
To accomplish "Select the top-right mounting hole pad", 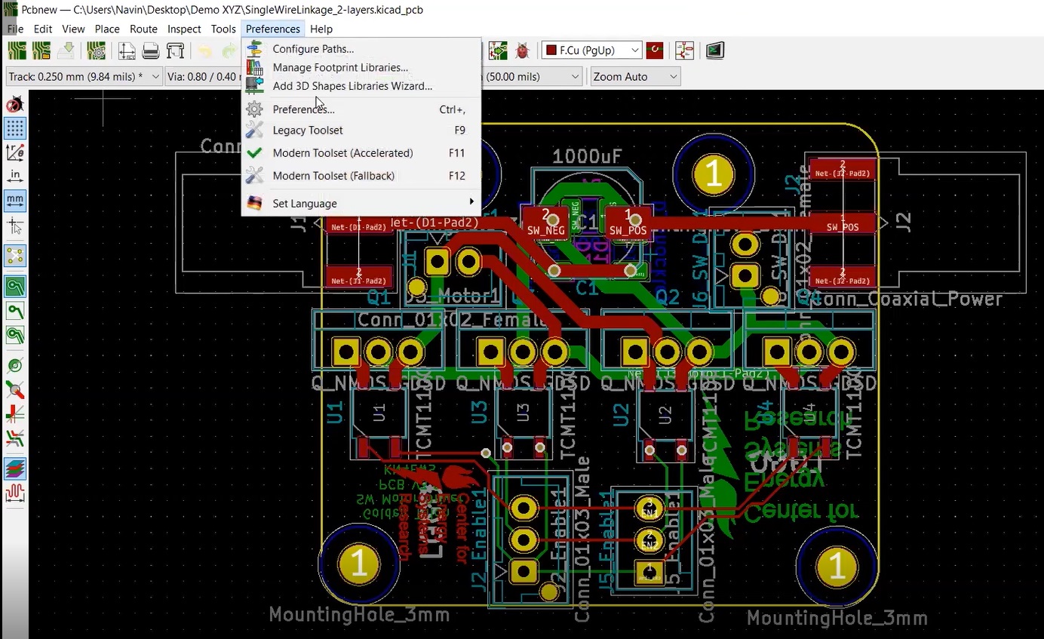I will click(713, 175).
